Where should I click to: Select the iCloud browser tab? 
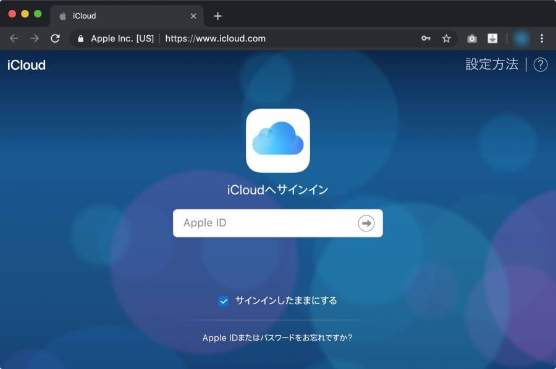coord(127,16)
